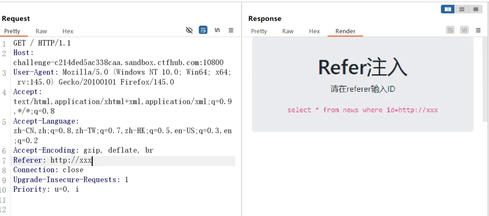Click the Host header value line

coord(118,62)
